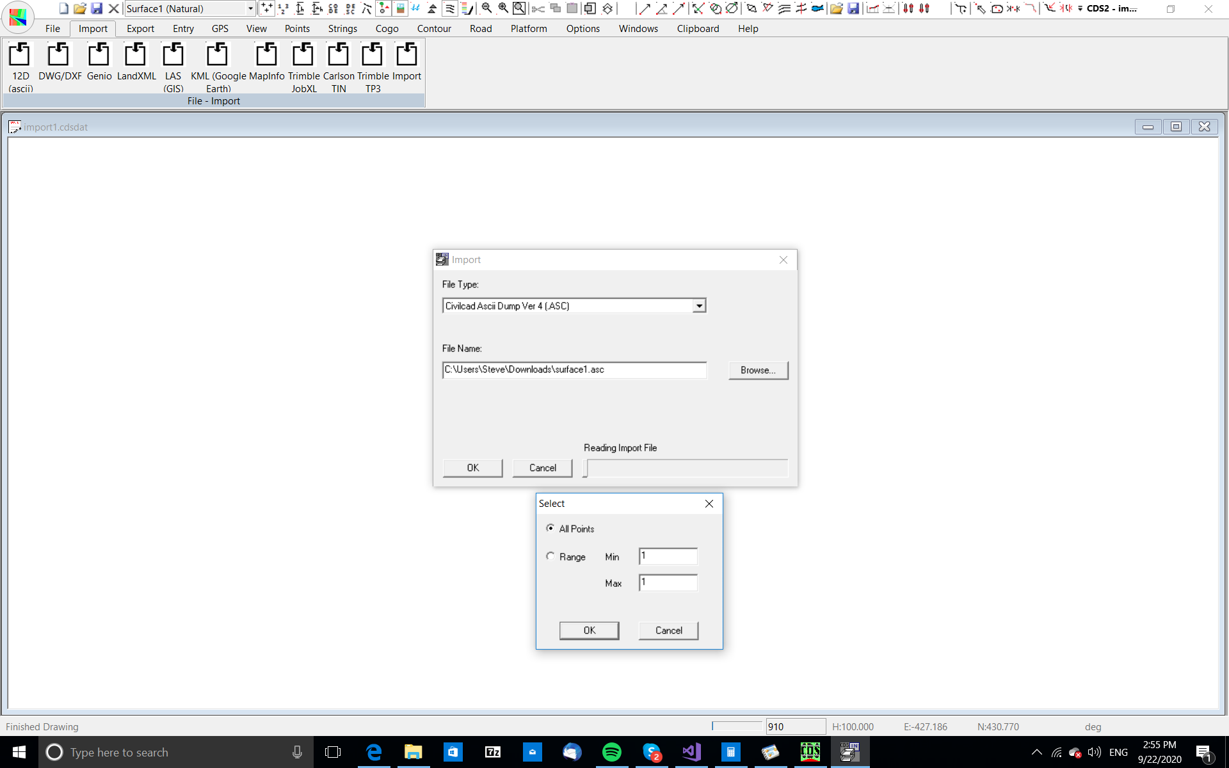Click the new document toolbar icon

pos(63,8)
